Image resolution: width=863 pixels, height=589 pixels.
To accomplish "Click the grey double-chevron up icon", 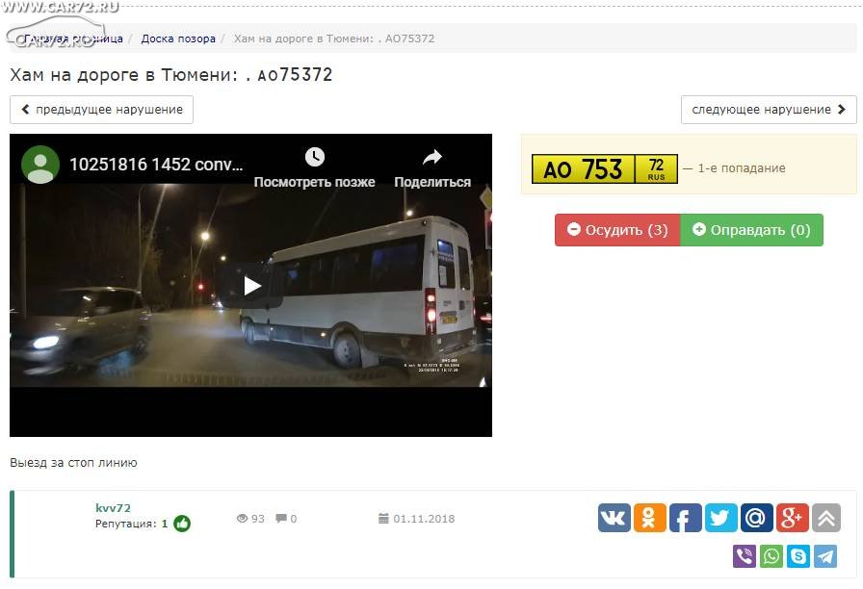I will [826, 518].
